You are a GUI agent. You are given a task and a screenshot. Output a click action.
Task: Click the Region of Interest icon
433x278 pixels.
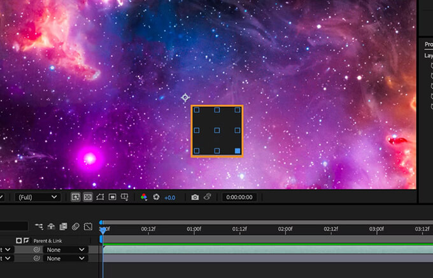click(x=113, y=197)
